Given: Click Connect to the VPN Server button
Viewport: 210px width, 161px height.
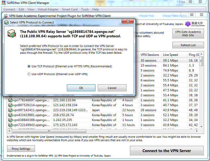Looking at the screenshot, I should (167, 151).
